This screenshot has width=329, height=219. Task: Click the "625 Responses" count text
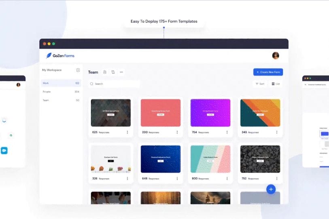pos(101,133)
